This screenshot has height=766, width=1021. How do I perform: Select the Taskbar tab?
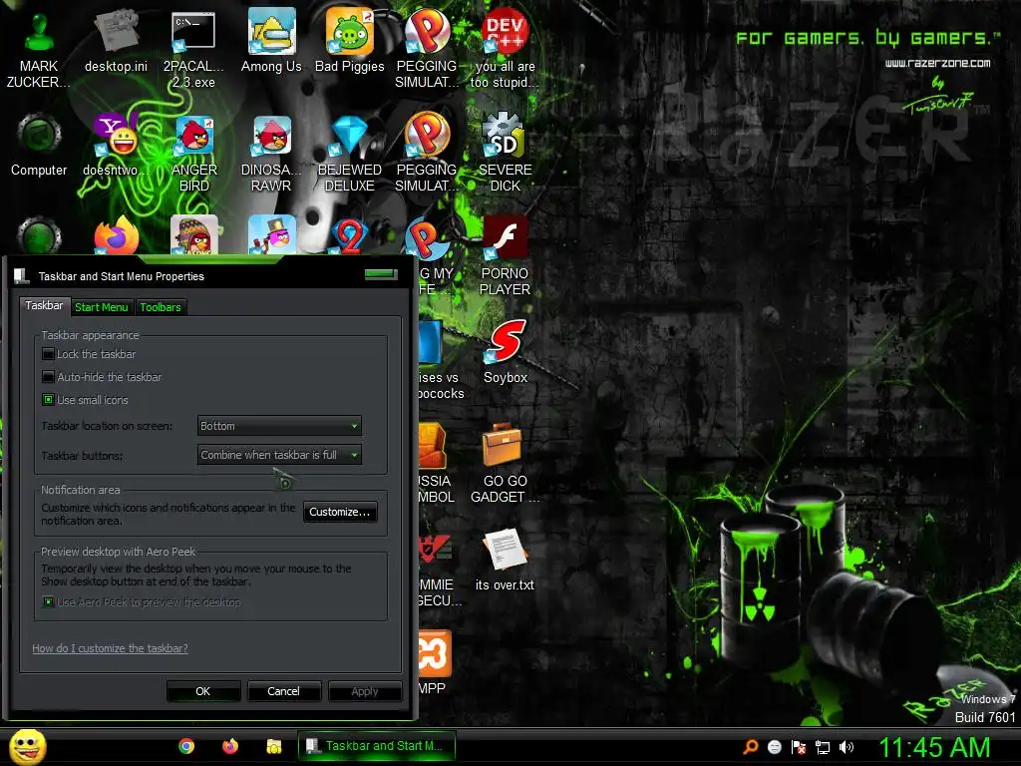point(44,305)
